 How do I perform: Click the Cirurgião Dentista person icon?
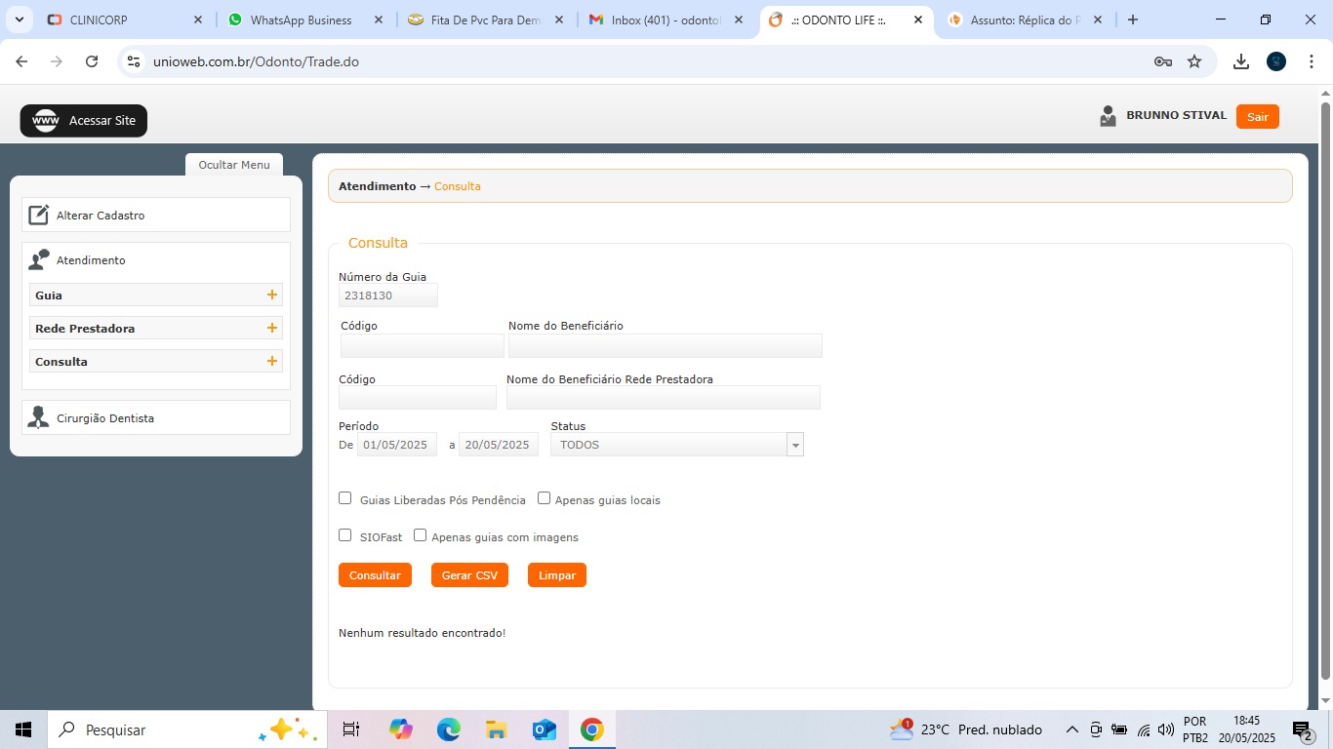tap(38, 417)
